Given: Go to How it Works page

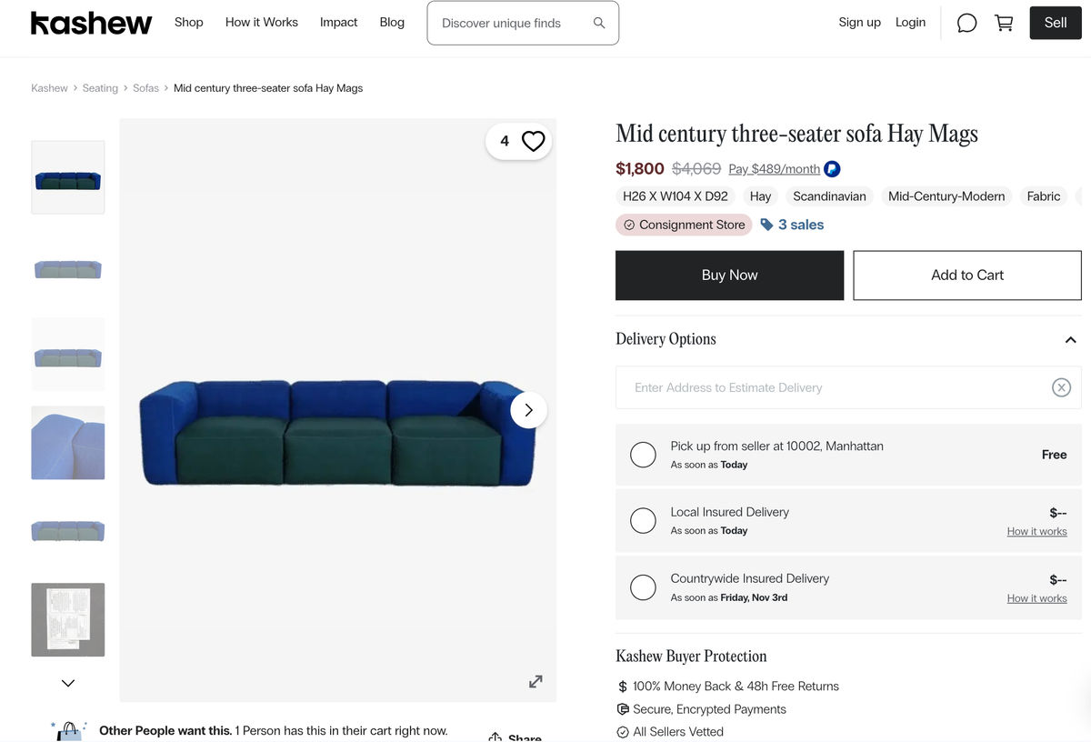Looking at the screenshot, I should tap(262, 22).
